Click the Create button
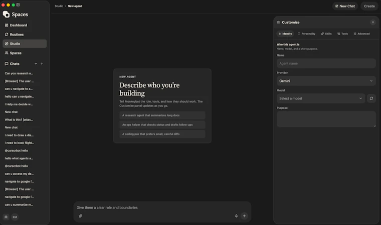 point(369,6)
